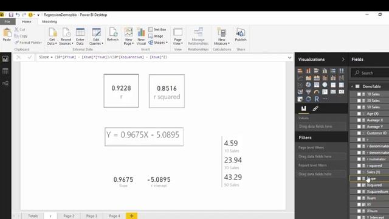Open the Shapes dropdown
Screen dimensions: 389x219
tap(158, 43)
